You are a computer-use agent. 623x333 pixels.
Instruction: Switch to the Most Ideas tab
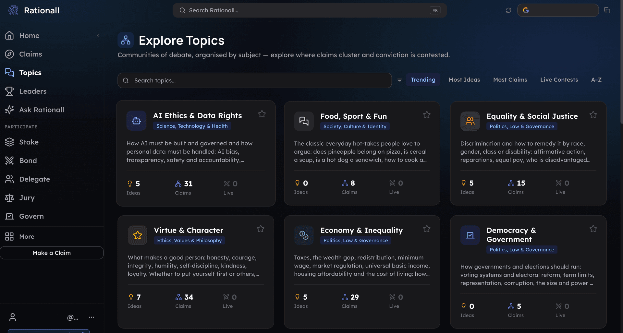tap(464, 80)
